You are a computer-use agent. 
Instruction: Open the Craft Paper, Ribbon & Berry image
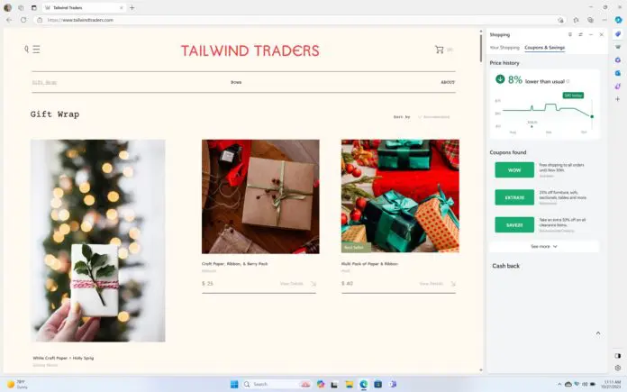(x=260, y=196)
